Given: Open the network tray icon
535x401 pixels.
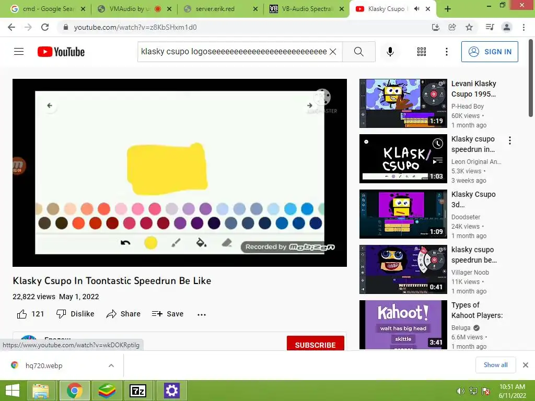Looking at the screenshot, I should point(473,391).
